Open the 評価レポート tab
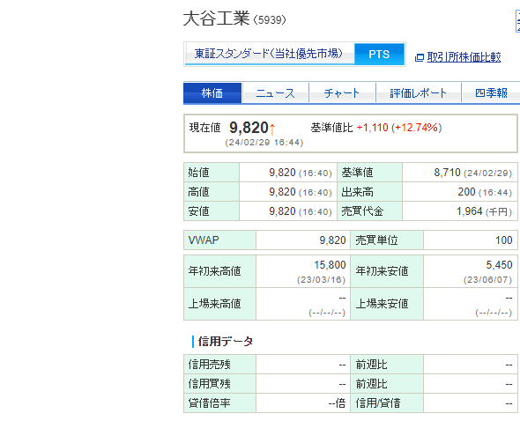 pyautogui.click(x=418, y=93)
